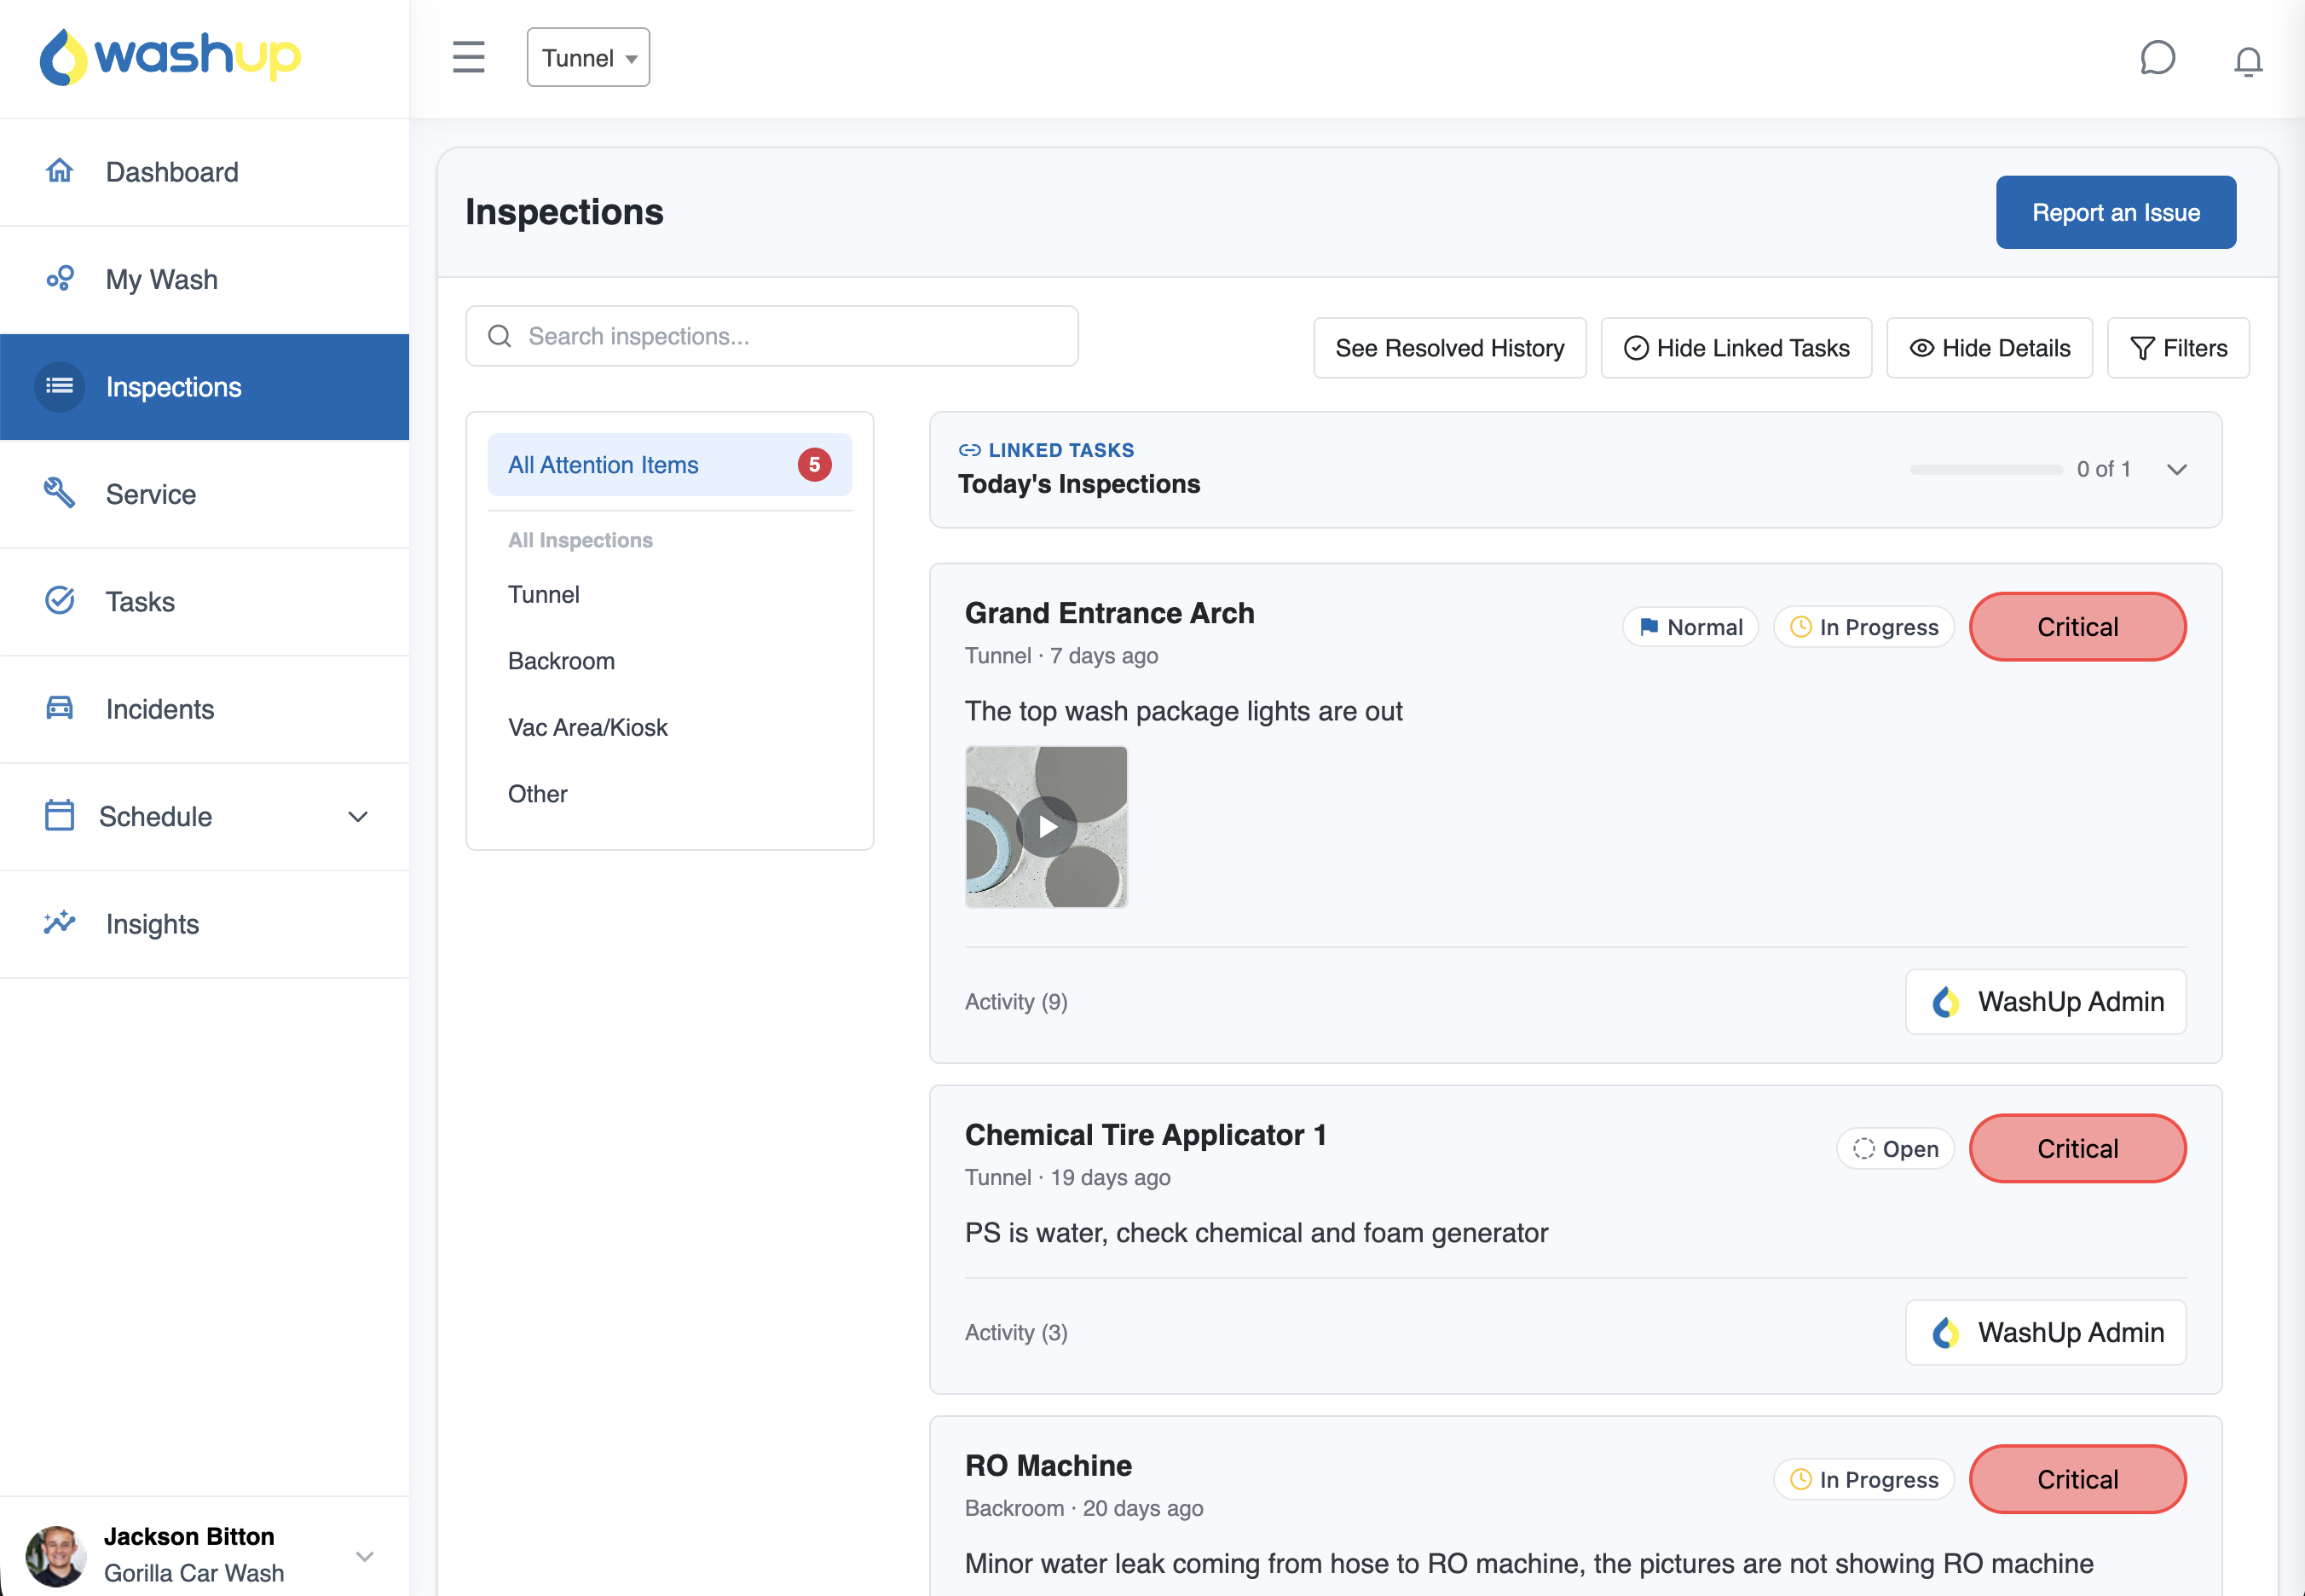Open WashUp Admin assignee on Chemical Tire Applicator 1
The height and width of the screenshot is (1596, 2305).
pyautogui.click(x=2046, y=1333)
